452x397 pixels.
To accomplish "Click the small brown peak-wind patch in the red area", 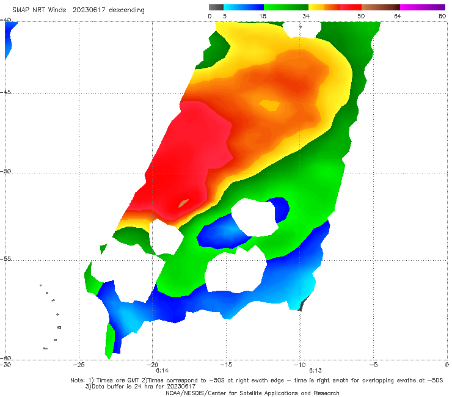I will click(x=184, y=203).
